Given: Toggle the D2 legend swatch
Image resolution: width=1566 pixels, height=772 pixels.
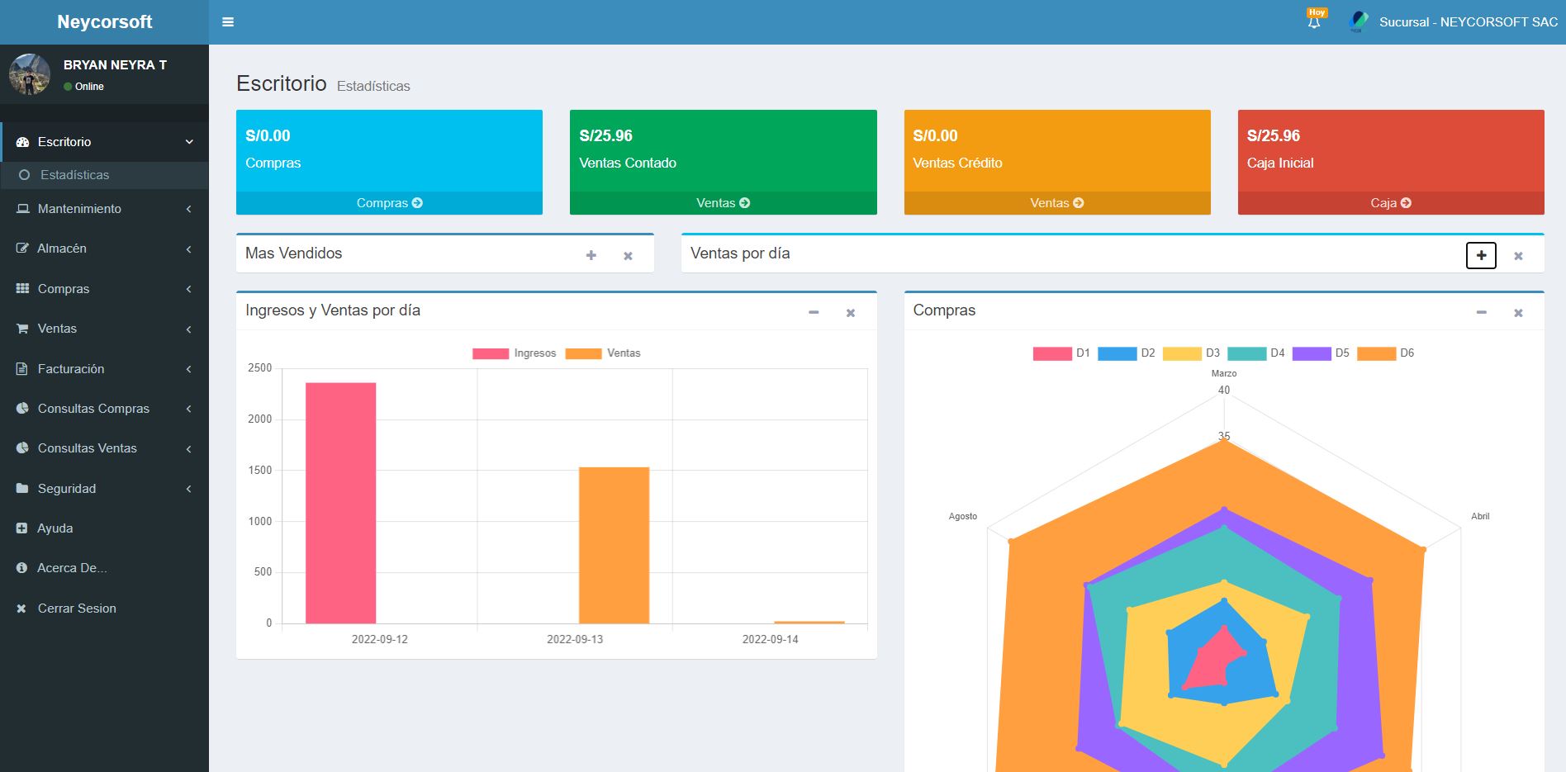Looking at the screenshot, I should [x=1117, y=353].
